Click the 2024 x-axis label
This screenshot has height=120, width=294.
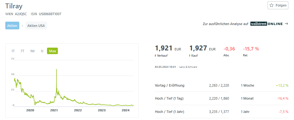pyautogui.click(x=126, y=110)
